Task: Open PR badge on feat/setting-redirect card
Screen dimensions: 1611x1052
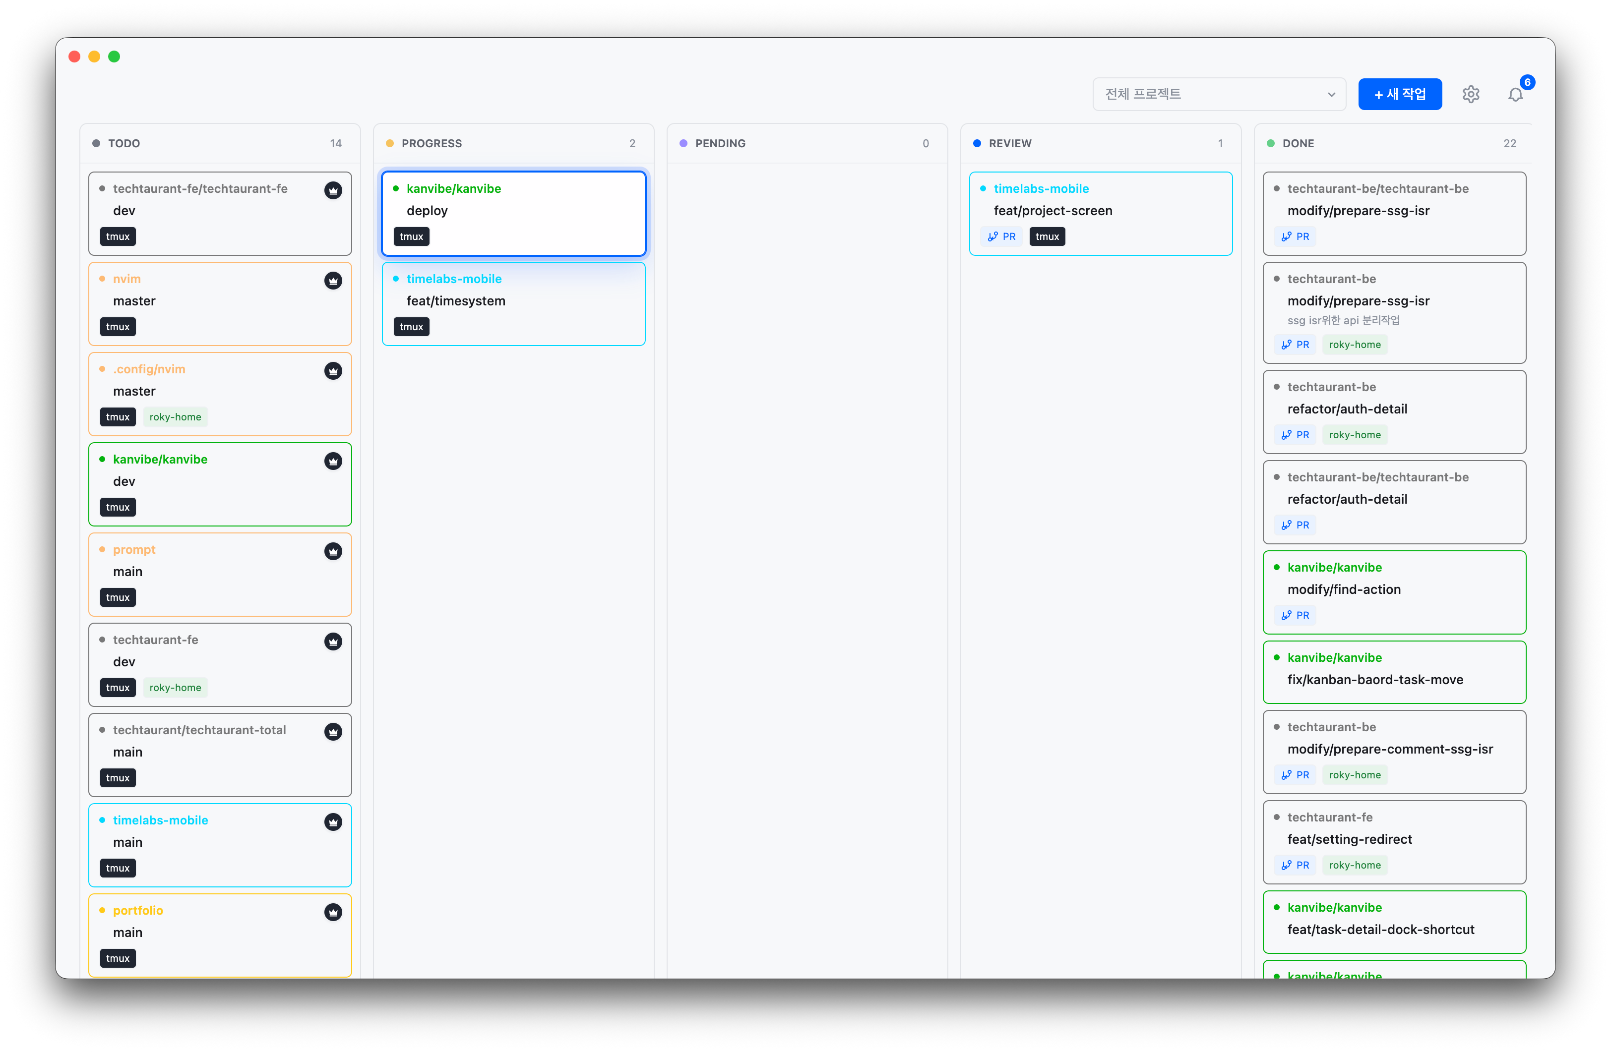Action: [x=1295, y=865]
